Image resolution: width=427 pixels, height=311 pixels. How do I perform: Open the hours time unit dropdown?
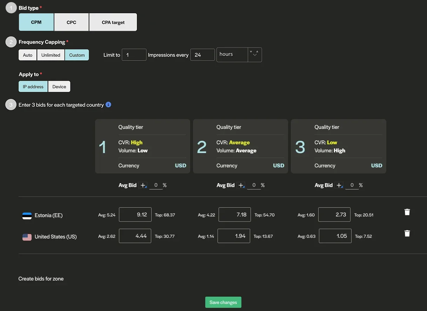[x=232, y=55]
